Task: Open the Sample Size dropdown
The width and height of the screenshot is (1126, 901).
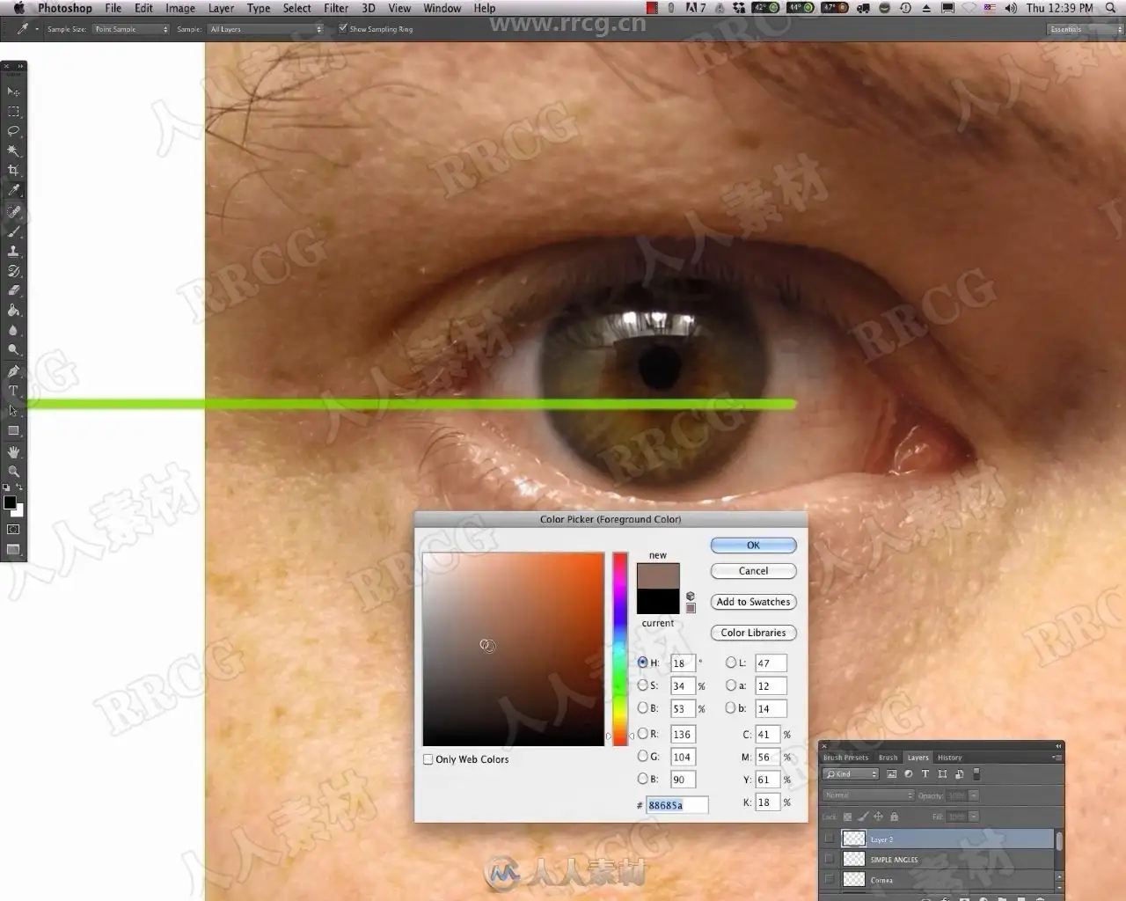Action: 131,29
